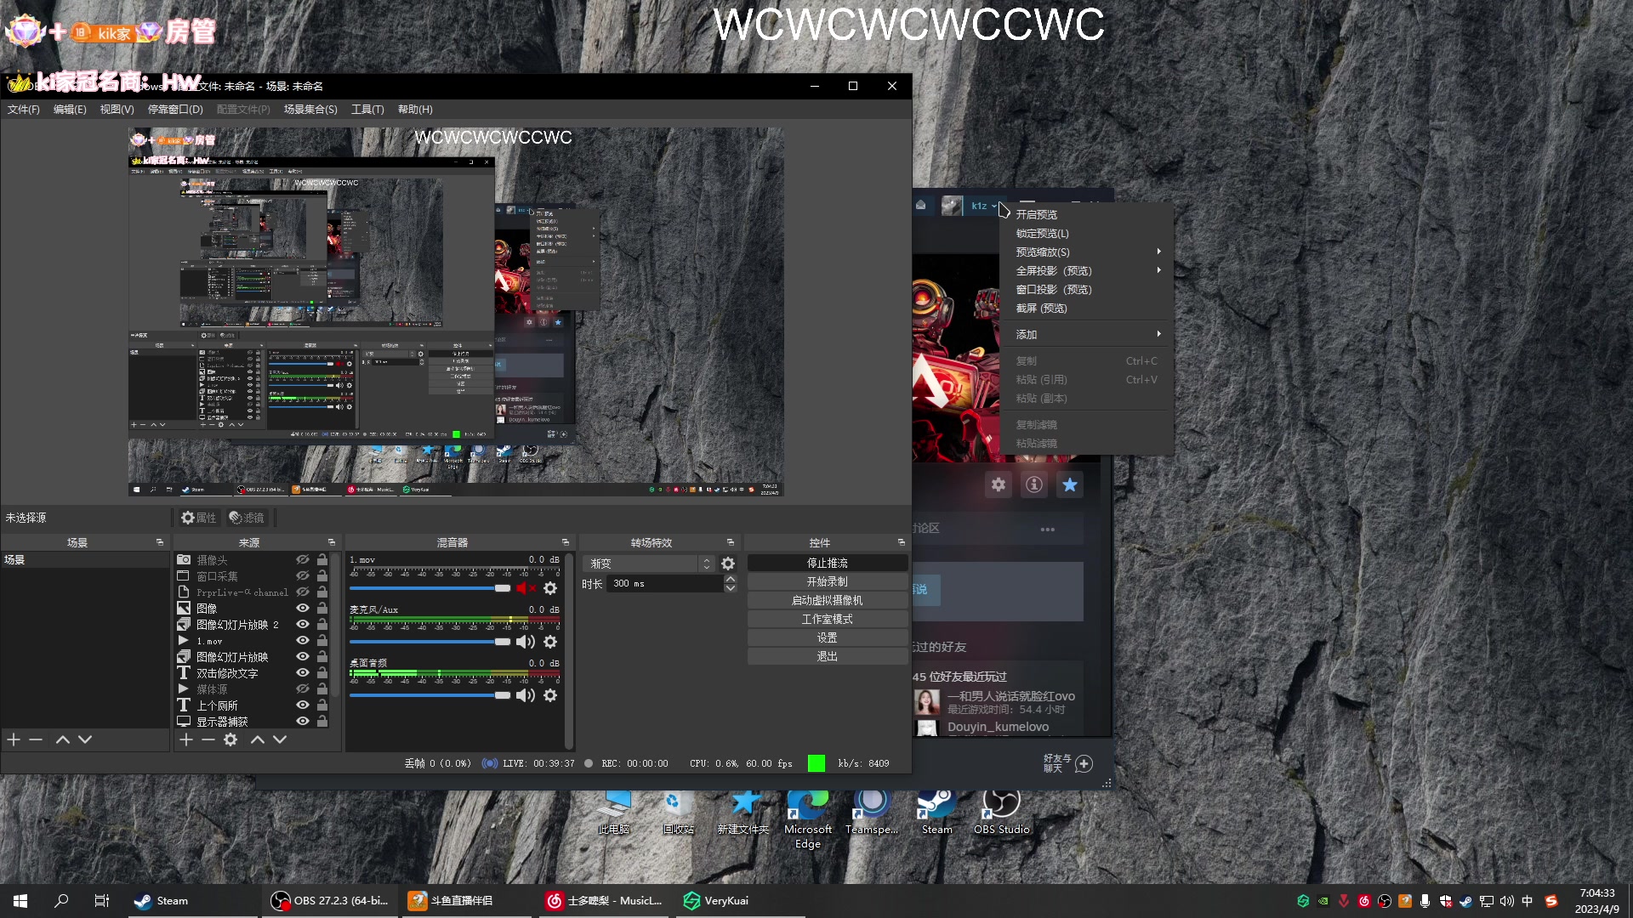Image resolution: width=1633 pixels, height=918 pixels.
Task: Undock the 来源 panel with its float icon
Action: point(332,542)
